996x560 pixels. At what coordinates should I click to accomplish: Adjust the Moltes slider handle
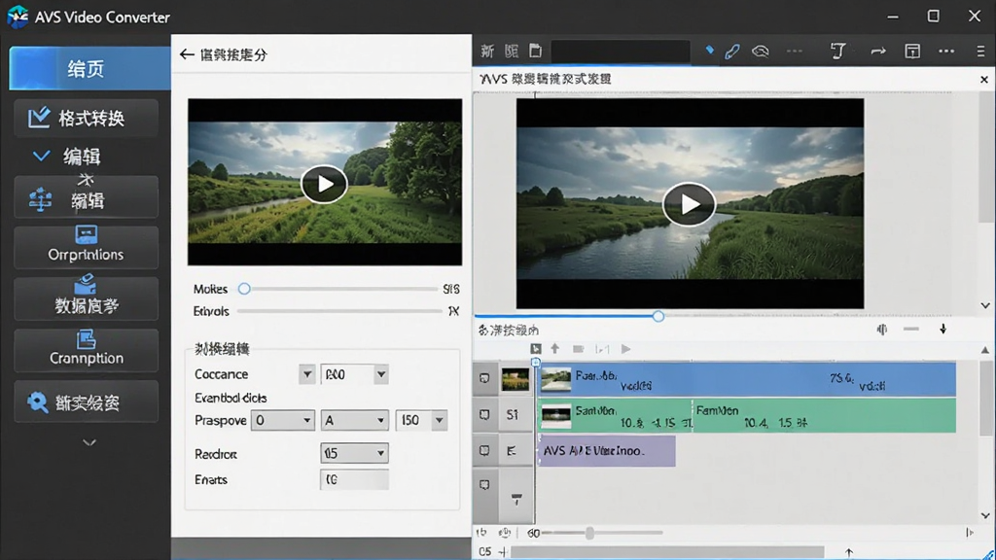click(x=244, y=289)
